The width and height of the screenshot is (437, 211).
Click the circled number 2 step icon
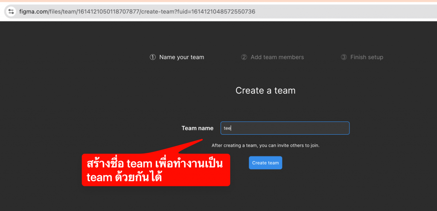(x=244, y=57)
